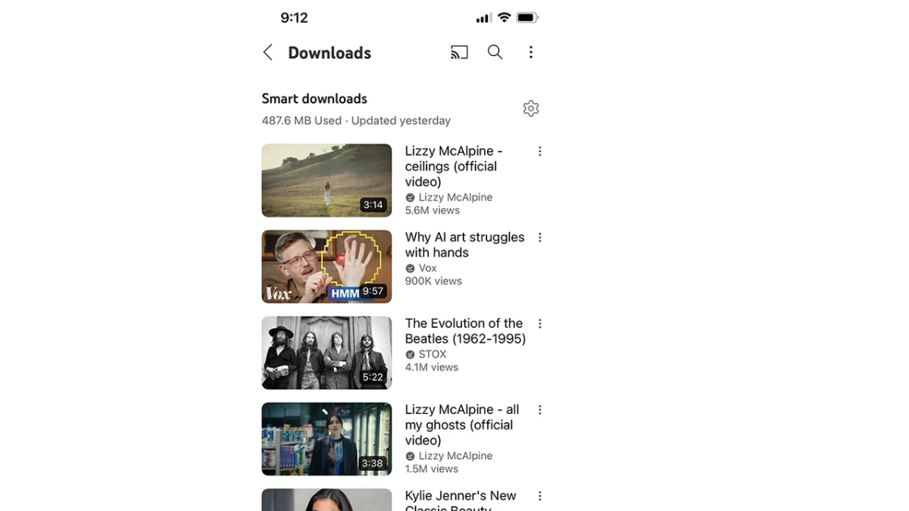Open the Smart downloads settings gear
The height and width of the screenshot is (511, 909).
[x=531, y=108]
